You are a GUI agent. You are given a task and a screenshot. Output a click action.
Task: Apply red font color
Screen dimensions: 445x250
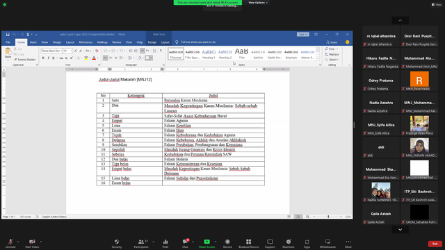pos(94,58)
